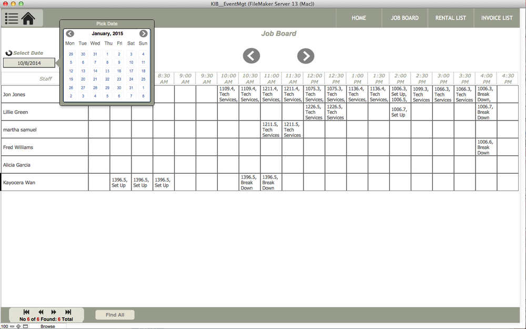Click the 10/8/2014 date field
Screen dimensions: 526x329
coord(29,63)
